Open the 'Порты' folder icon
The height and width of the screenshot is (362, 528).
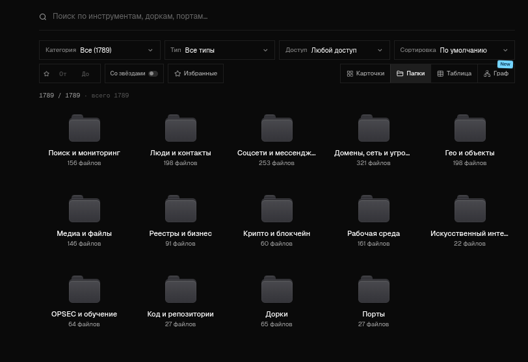(373, 289)
